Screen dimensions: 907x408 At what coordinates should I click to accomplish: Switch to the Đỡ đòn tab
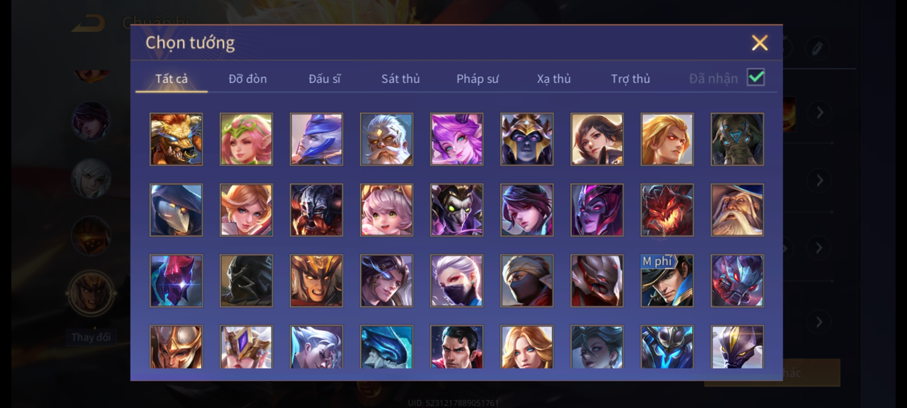click(x=248, y=79)
